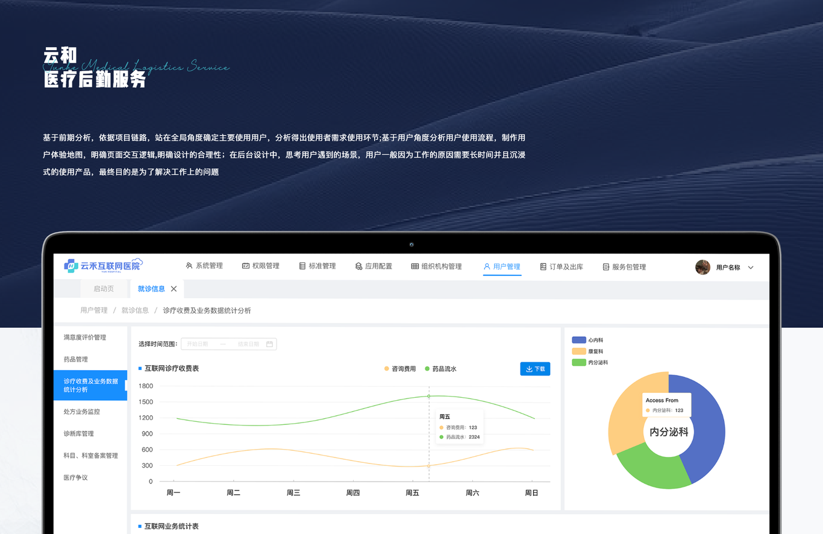Click the 周三 axis label

[x=293, y=493]
